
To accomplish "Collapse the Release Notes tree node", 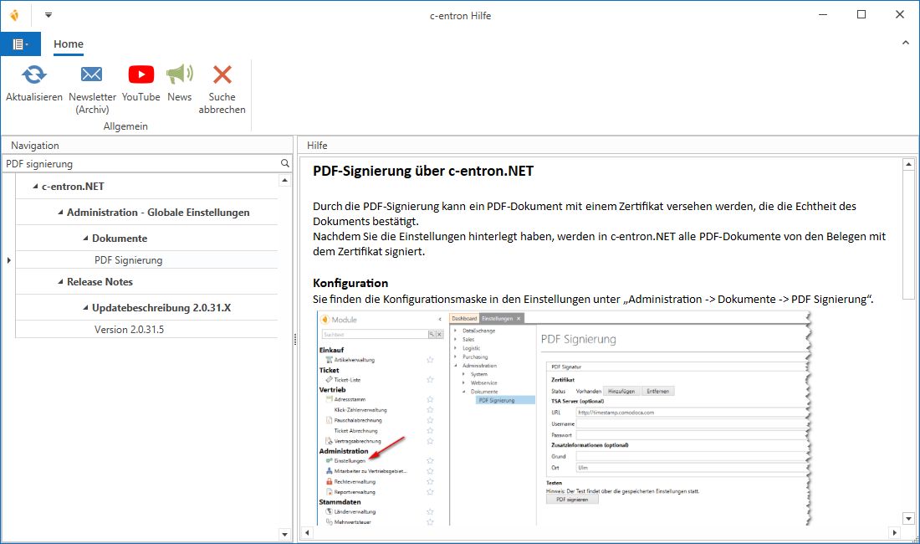I will click(60, 282).
